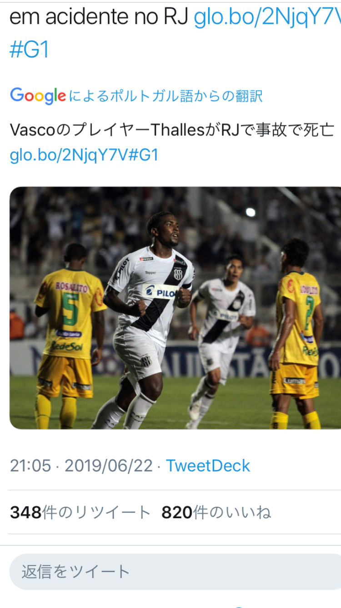This screenshot has width=341, height=608.
Task: Tap the Google logo
Action: click(x=38, y=96)
